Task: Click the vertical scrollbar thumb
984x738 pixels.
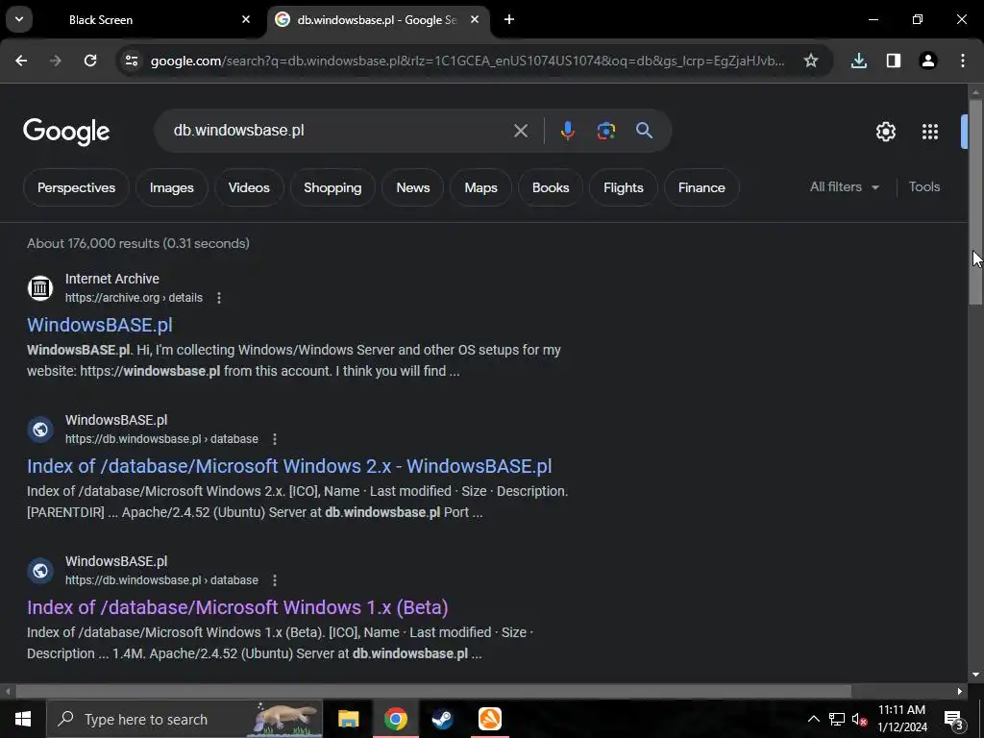Action: tap(975, 200)
